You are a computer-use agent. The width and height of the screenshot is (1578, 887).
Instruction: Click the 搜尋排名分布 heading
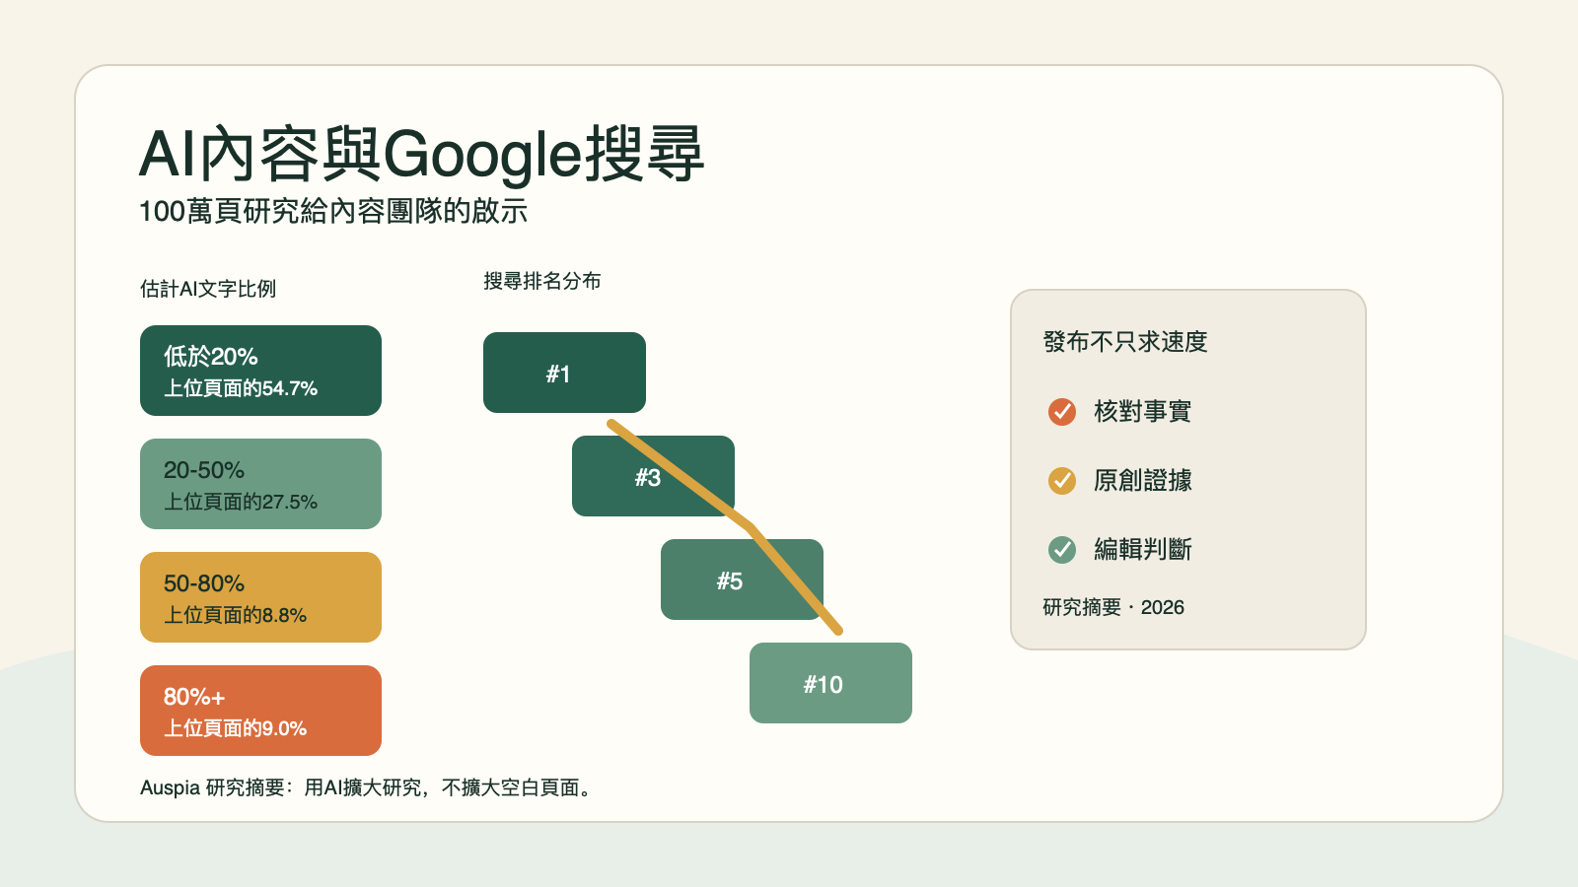(542, 281)
